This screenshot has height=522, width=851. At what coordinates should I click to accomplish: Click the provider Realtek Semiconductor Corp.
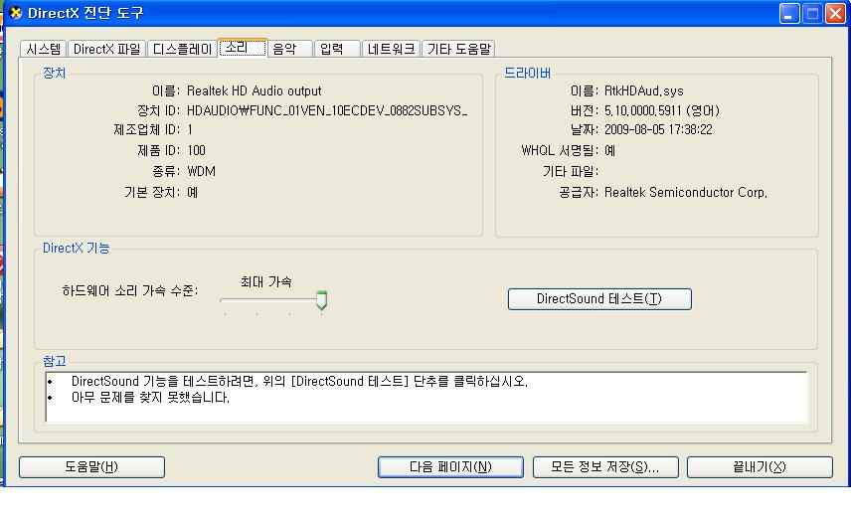(x=685, y=192)
